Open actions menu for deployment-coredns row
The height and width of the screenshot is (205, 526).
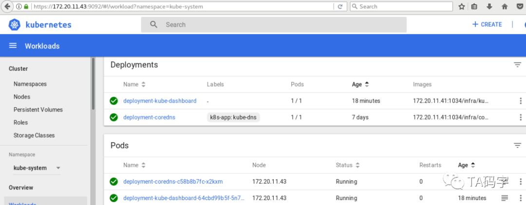520,117
